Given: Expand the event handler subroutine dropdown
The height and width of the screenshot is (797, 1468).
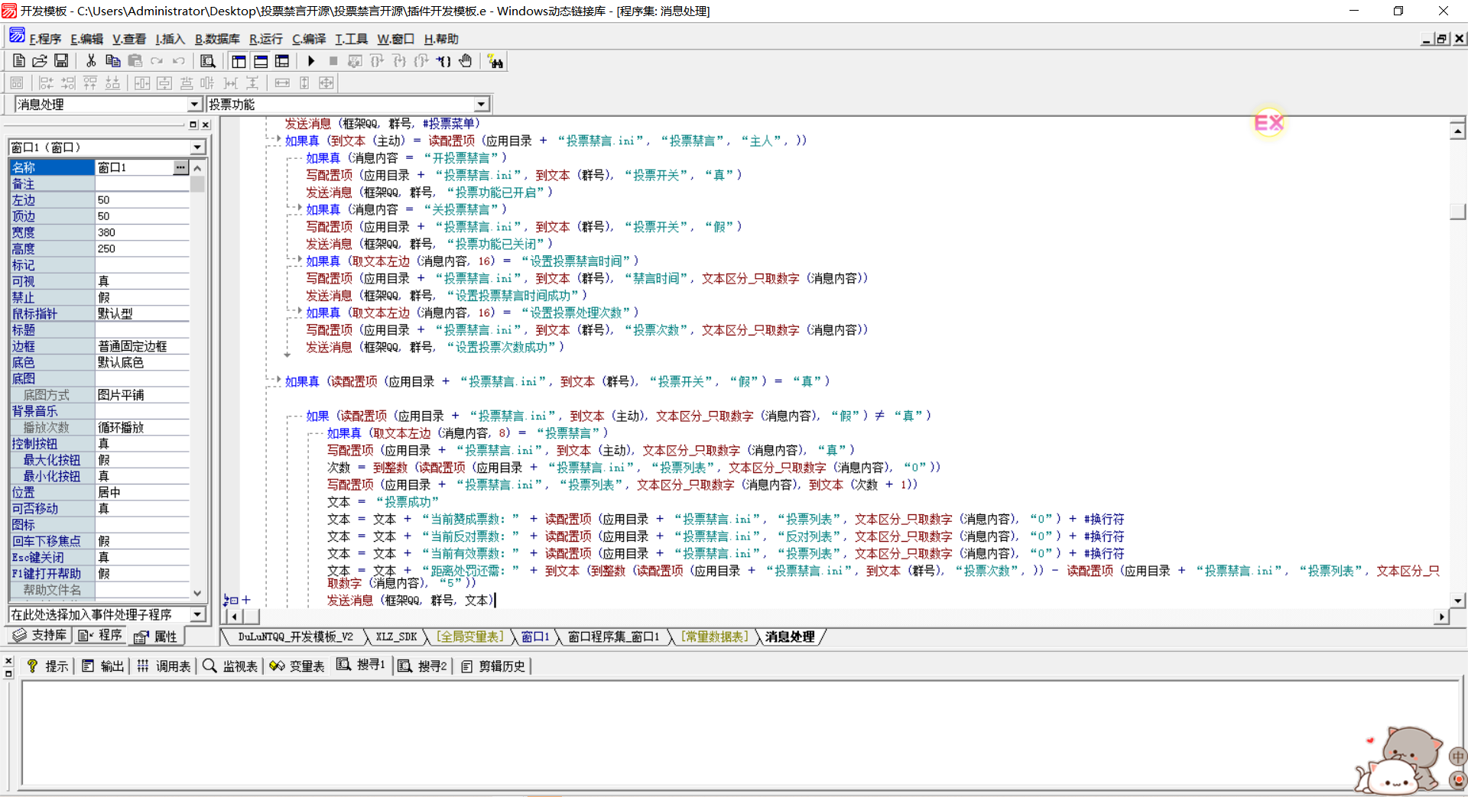Looking at the screenshot, I should [198, 614].
